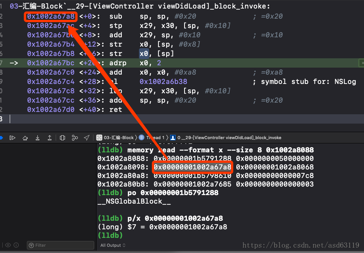Image resolution: width=364 pixels, height=253 pixels.
Task: Click inside the variables Filter text field
Action: [x=60, y=245]
